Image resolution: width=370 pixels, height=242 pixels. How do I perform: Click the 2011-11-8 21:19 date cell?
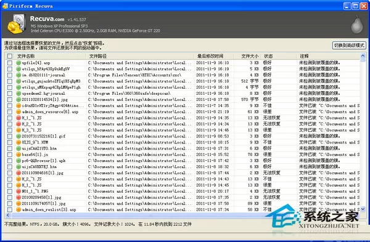point(212,112)
